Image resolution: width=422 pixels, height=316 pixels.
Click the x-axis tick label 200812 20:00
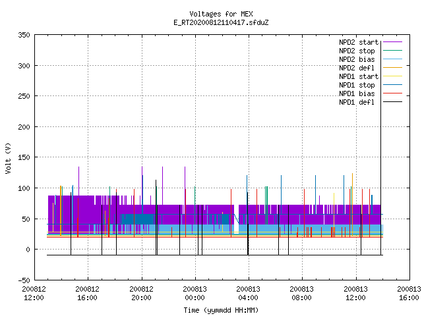click(x=142, y=294)
